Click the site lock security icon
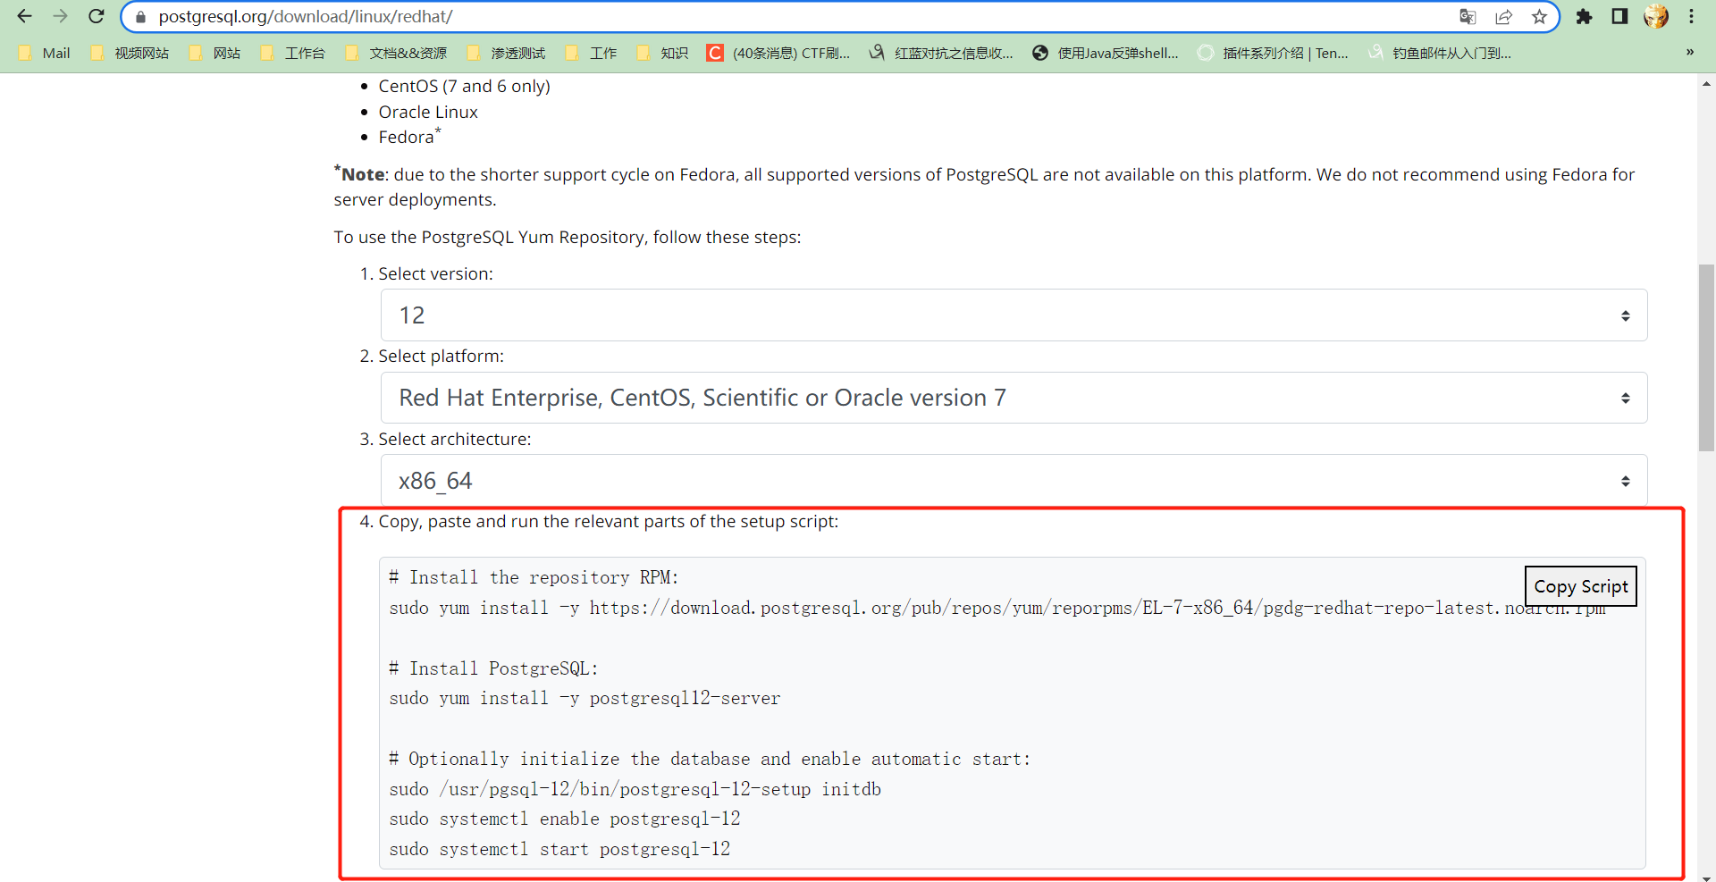Image resolution: width=1716 pixels, height=882 pixels. [x=140, y=17]
